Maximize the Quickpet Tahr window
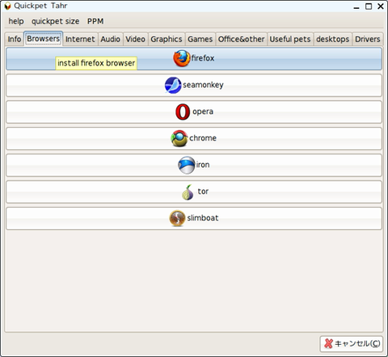The height and width of the screenshot is (357, 388). [369, 6]
